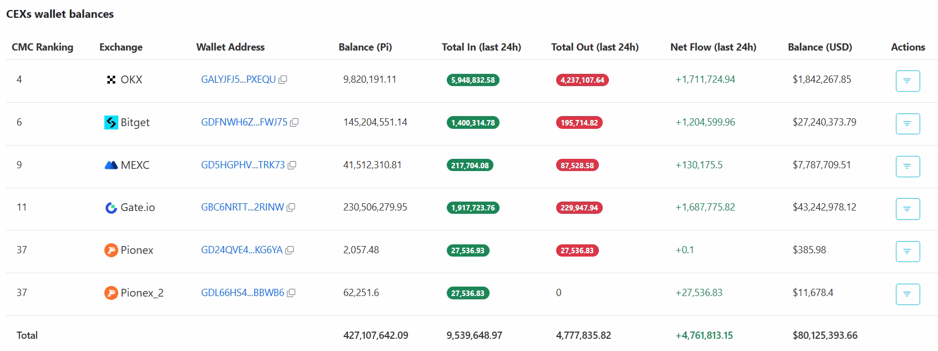Image resolution: width=938 pixels, height=351 pixels.
Task: Copy the MEXC wallet address icon
Action: pyautogui.click(x=292, y=166)
